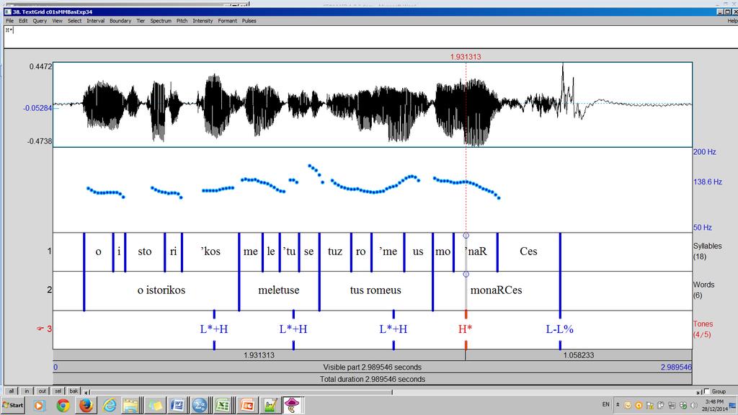Click the yellow clock tray icon

point(628,405)
